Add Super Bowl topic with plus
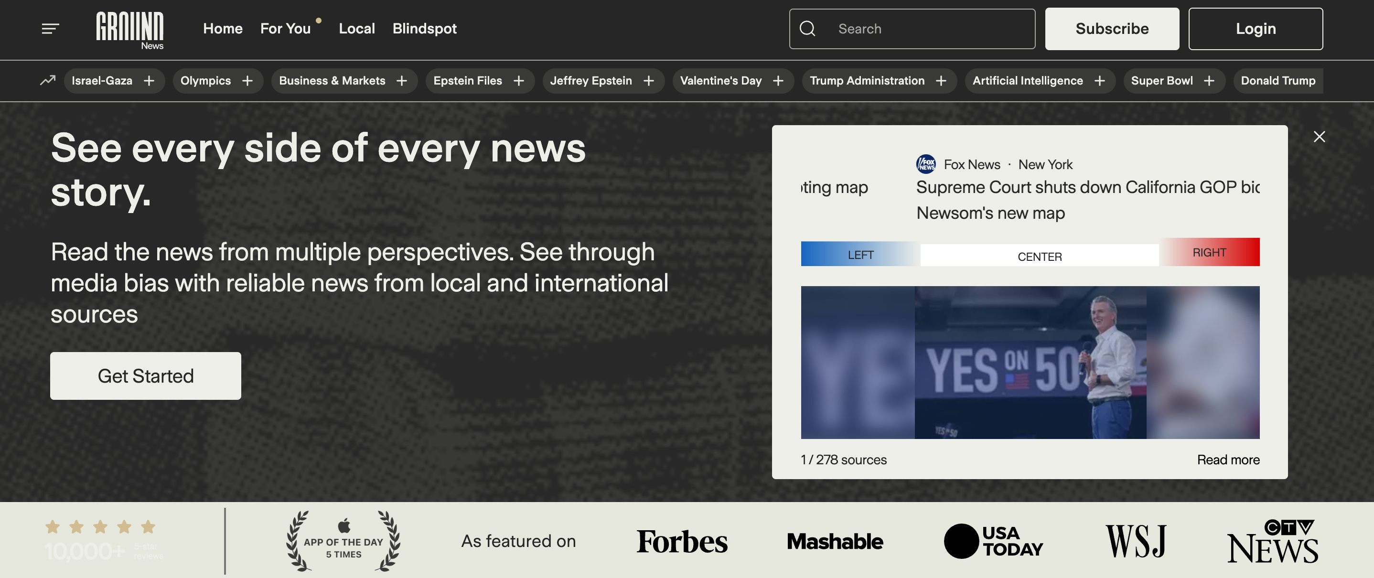Screen dimensions: 1374x578 [x=1209, y=81]
